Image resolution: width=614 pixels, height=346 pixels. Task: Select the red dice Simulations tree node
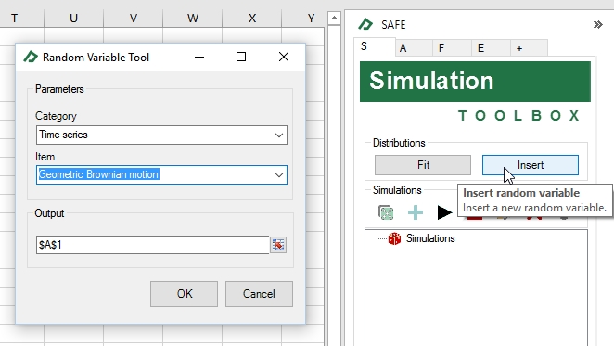pos(394,238)
